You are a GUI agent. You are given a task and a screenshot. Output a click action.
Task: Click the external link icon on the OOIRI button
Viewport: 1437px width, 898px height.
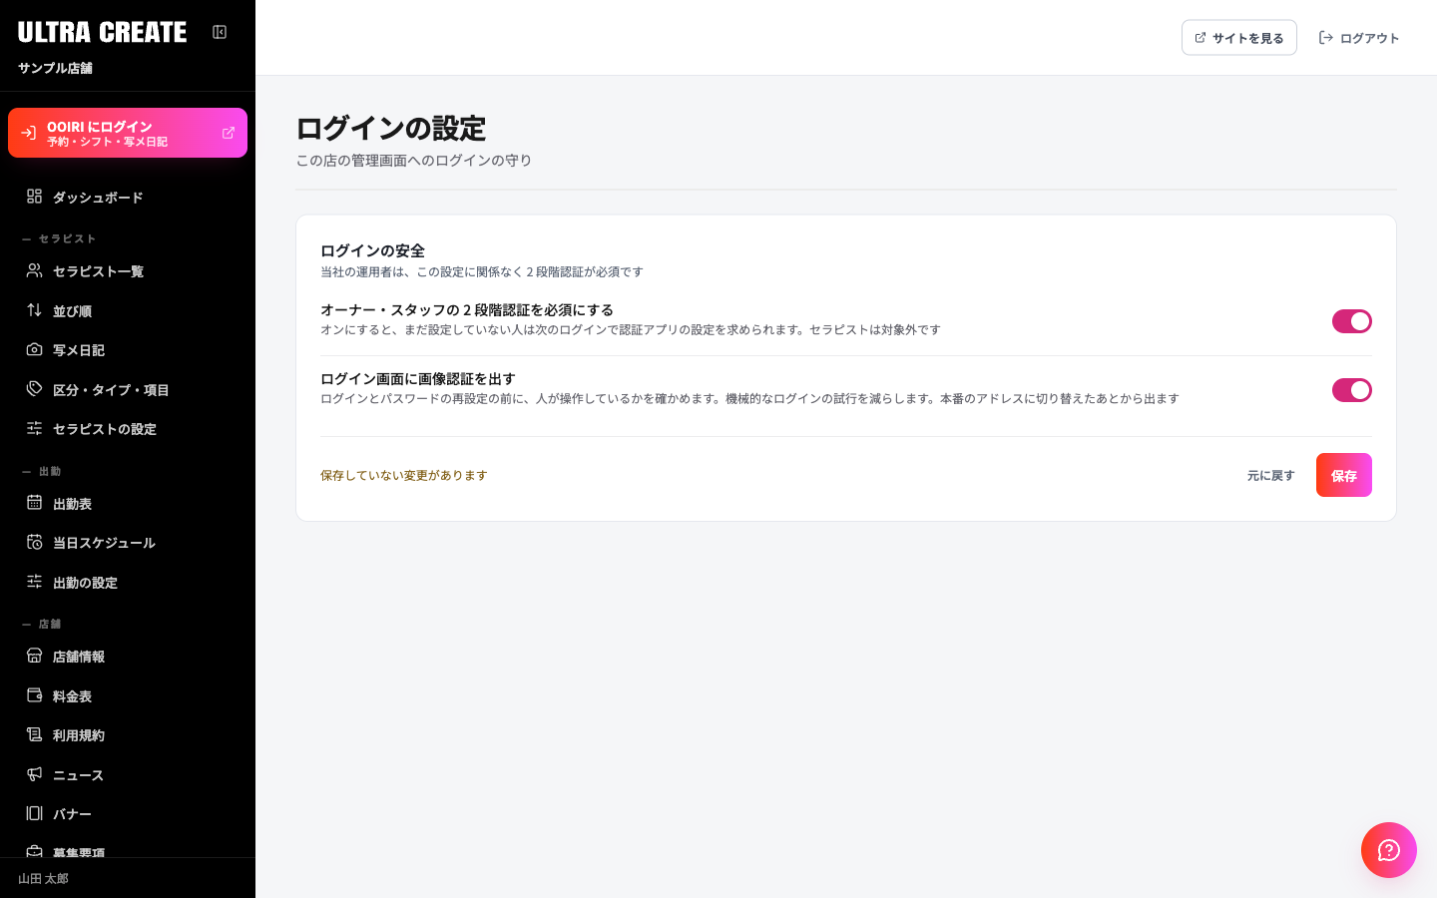229,133
